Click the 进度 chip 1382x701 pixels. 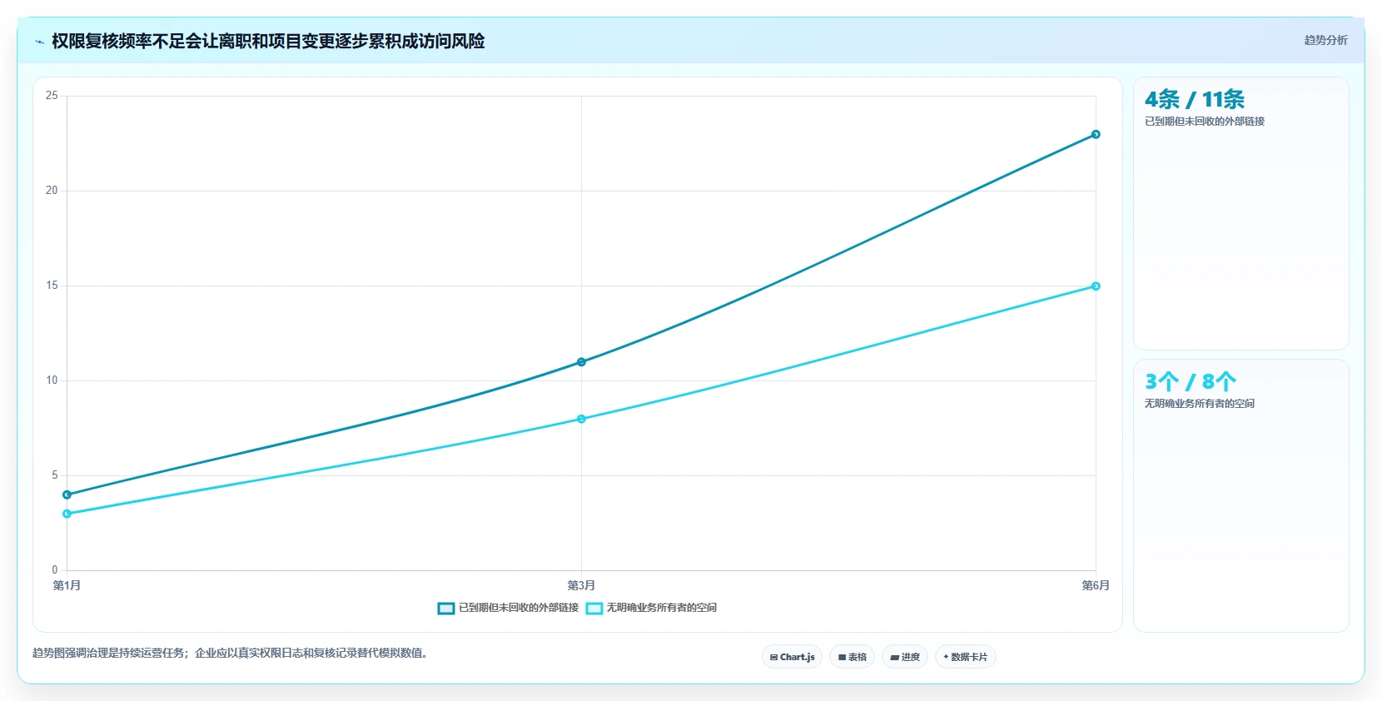[x=905, y=657]
